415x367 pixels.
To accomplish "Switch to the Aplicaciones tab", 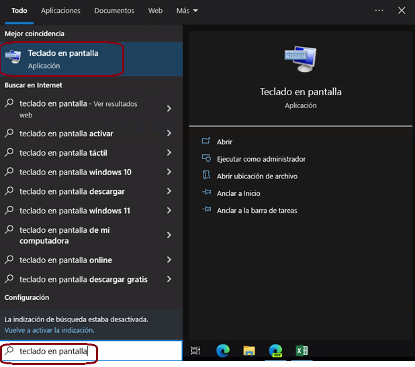I will coord(60,11).
